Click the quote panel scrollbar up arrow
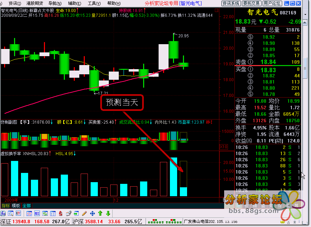This screenshot has height=227, width=311. click(x=305, y=23)
